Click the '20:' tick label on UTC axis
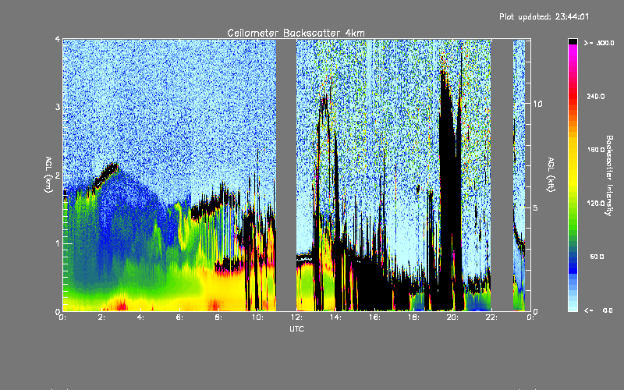This screenshot has height=390, width=624. pos(452,317)
